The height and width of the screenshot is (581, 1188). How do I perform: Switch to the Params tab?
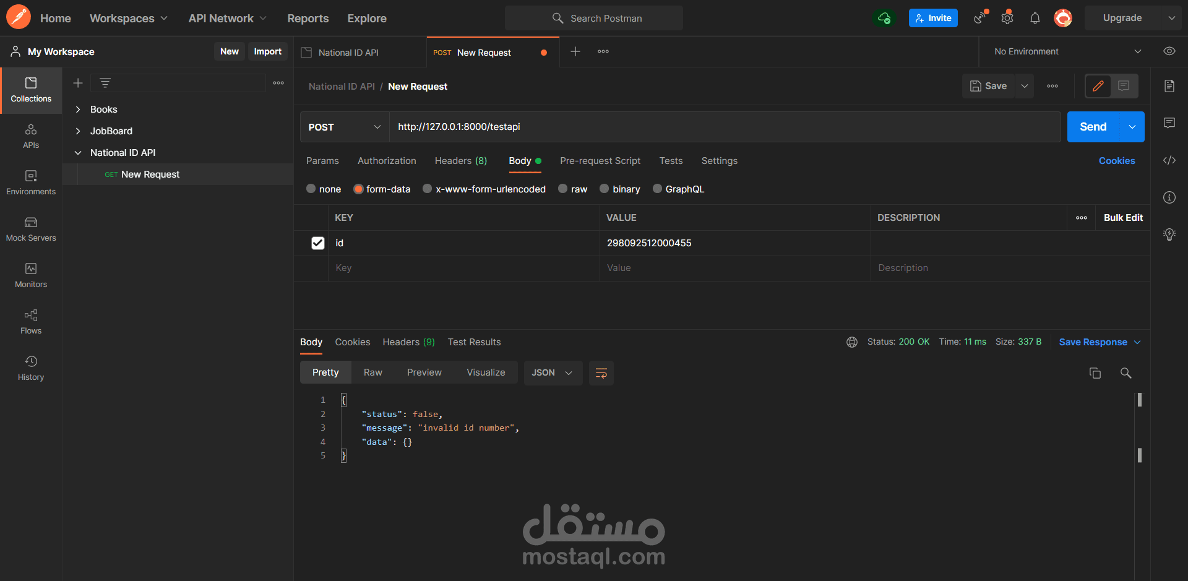point(322,161)
